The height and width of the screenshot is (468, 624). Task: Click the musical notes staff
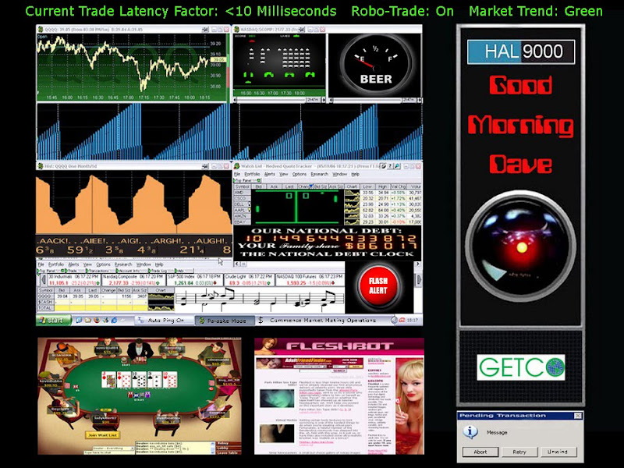coord(259,300)
